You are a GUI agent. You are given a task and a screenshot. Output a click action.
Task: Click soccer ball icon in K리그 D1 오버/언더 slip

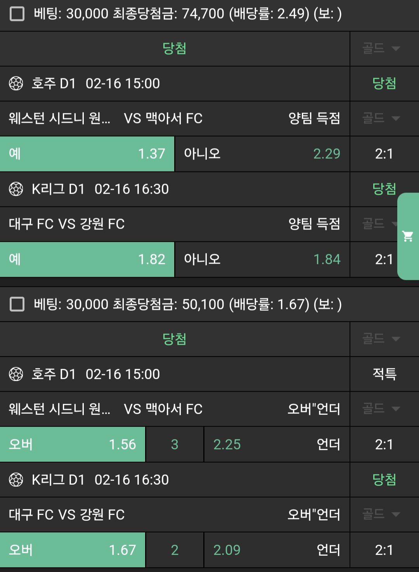[16, 480]
